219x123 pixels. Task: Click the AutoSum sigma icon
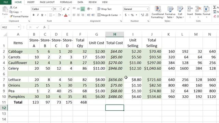(x=215, y=8)
